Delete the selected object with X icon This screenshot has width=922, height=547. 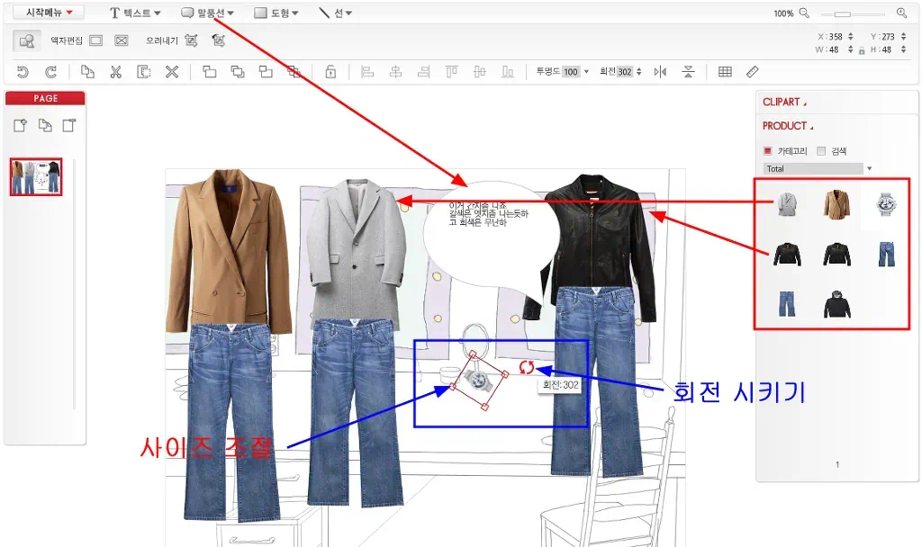click(172, 72)
